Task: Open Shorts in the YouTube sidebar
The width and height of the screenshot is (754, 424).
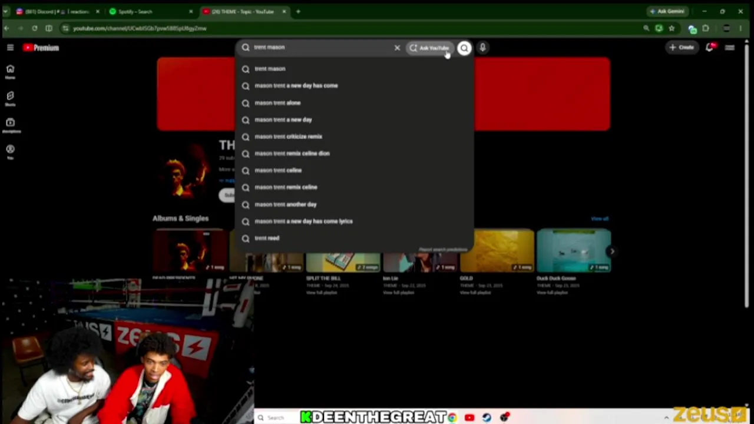Action: pos(10,98)
